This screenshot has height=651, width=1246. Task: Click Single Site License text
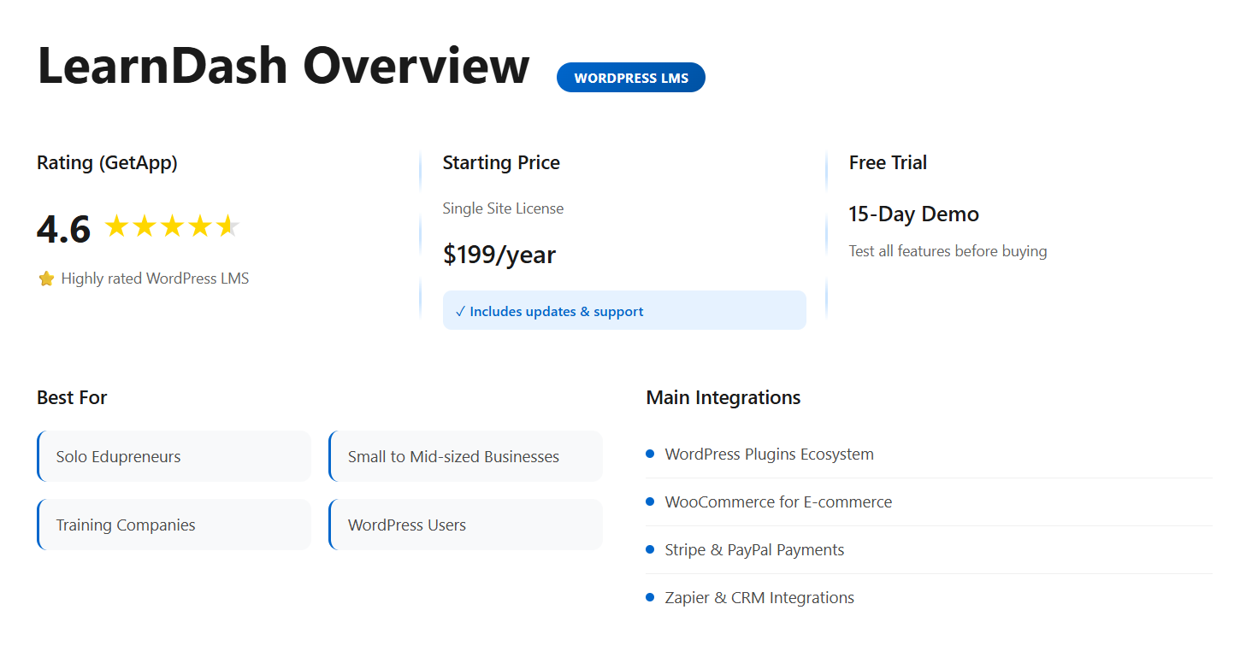point(503,208)
